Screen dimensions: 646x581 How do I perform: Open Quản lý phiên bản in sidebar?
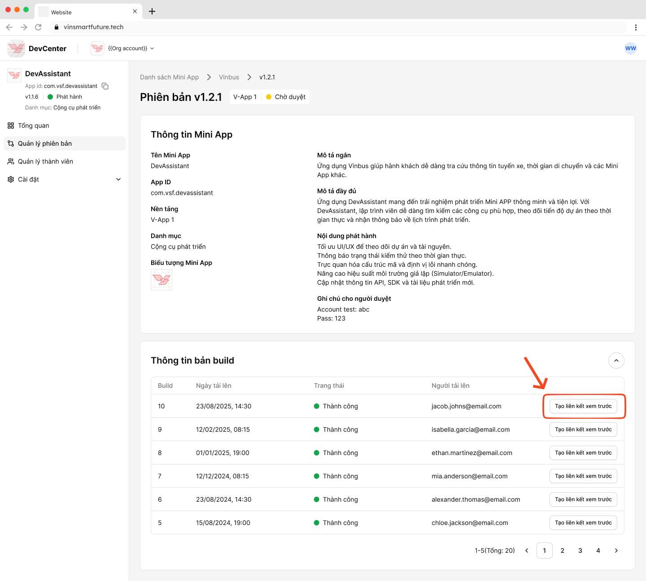pos(65,143)
